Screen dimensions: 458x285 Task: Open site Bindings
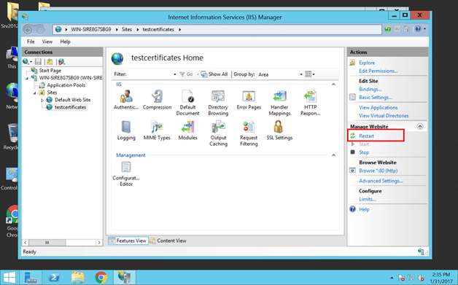click(x=370, y=90)
